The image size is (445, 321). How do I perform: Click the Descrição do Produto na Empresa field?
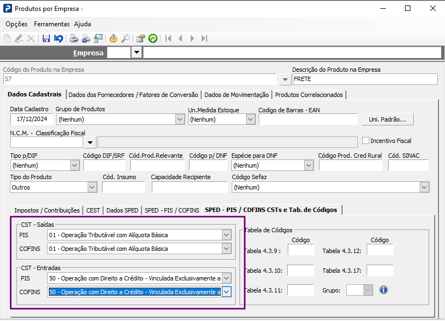365,79
